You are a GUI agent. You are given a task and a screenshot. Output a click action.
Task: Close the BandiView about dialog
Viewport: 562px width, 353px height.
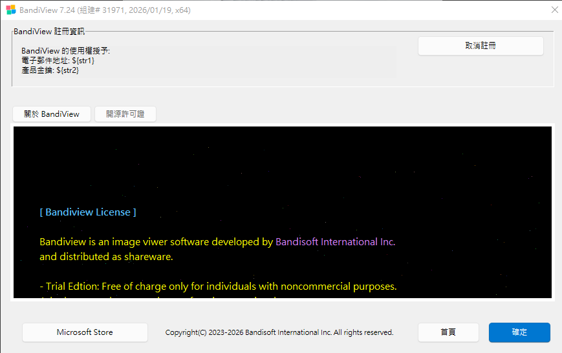pyautogui.click(x=554, y=10)
